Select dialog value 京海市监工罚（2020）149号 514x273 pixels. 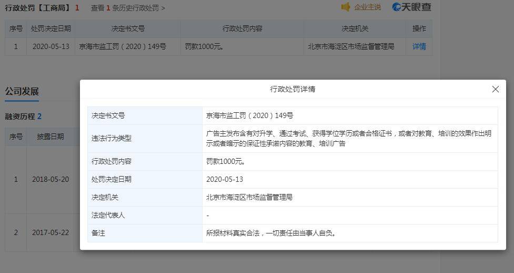point(249,115)
